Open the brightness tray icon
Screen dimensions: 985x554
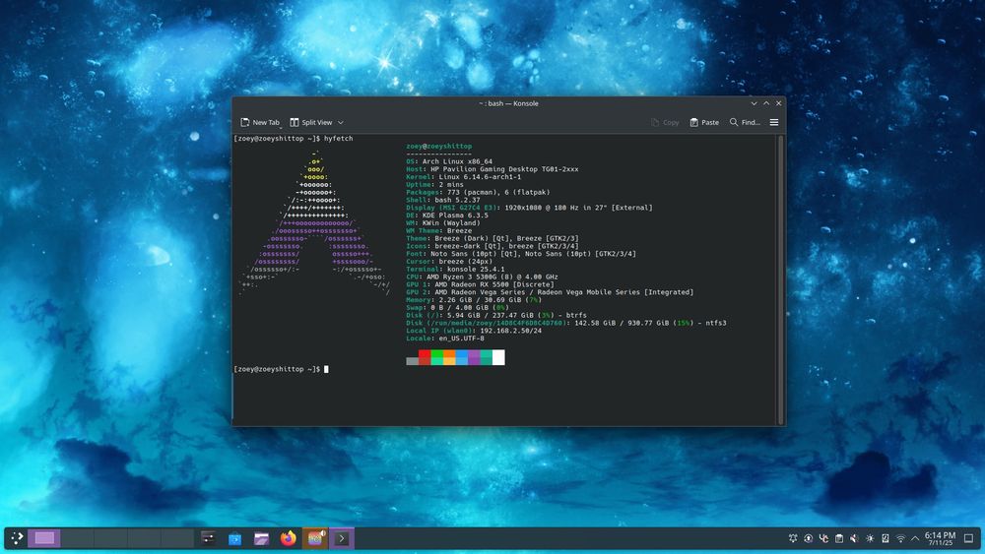870,538
